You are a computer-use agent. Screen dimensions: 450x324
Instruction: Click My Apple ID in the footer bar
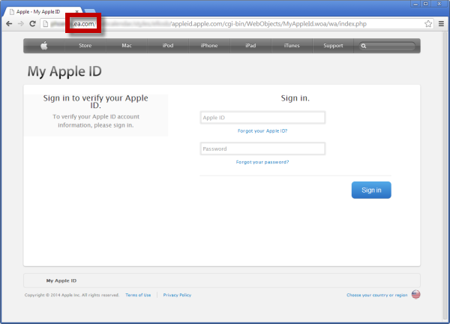61,280
